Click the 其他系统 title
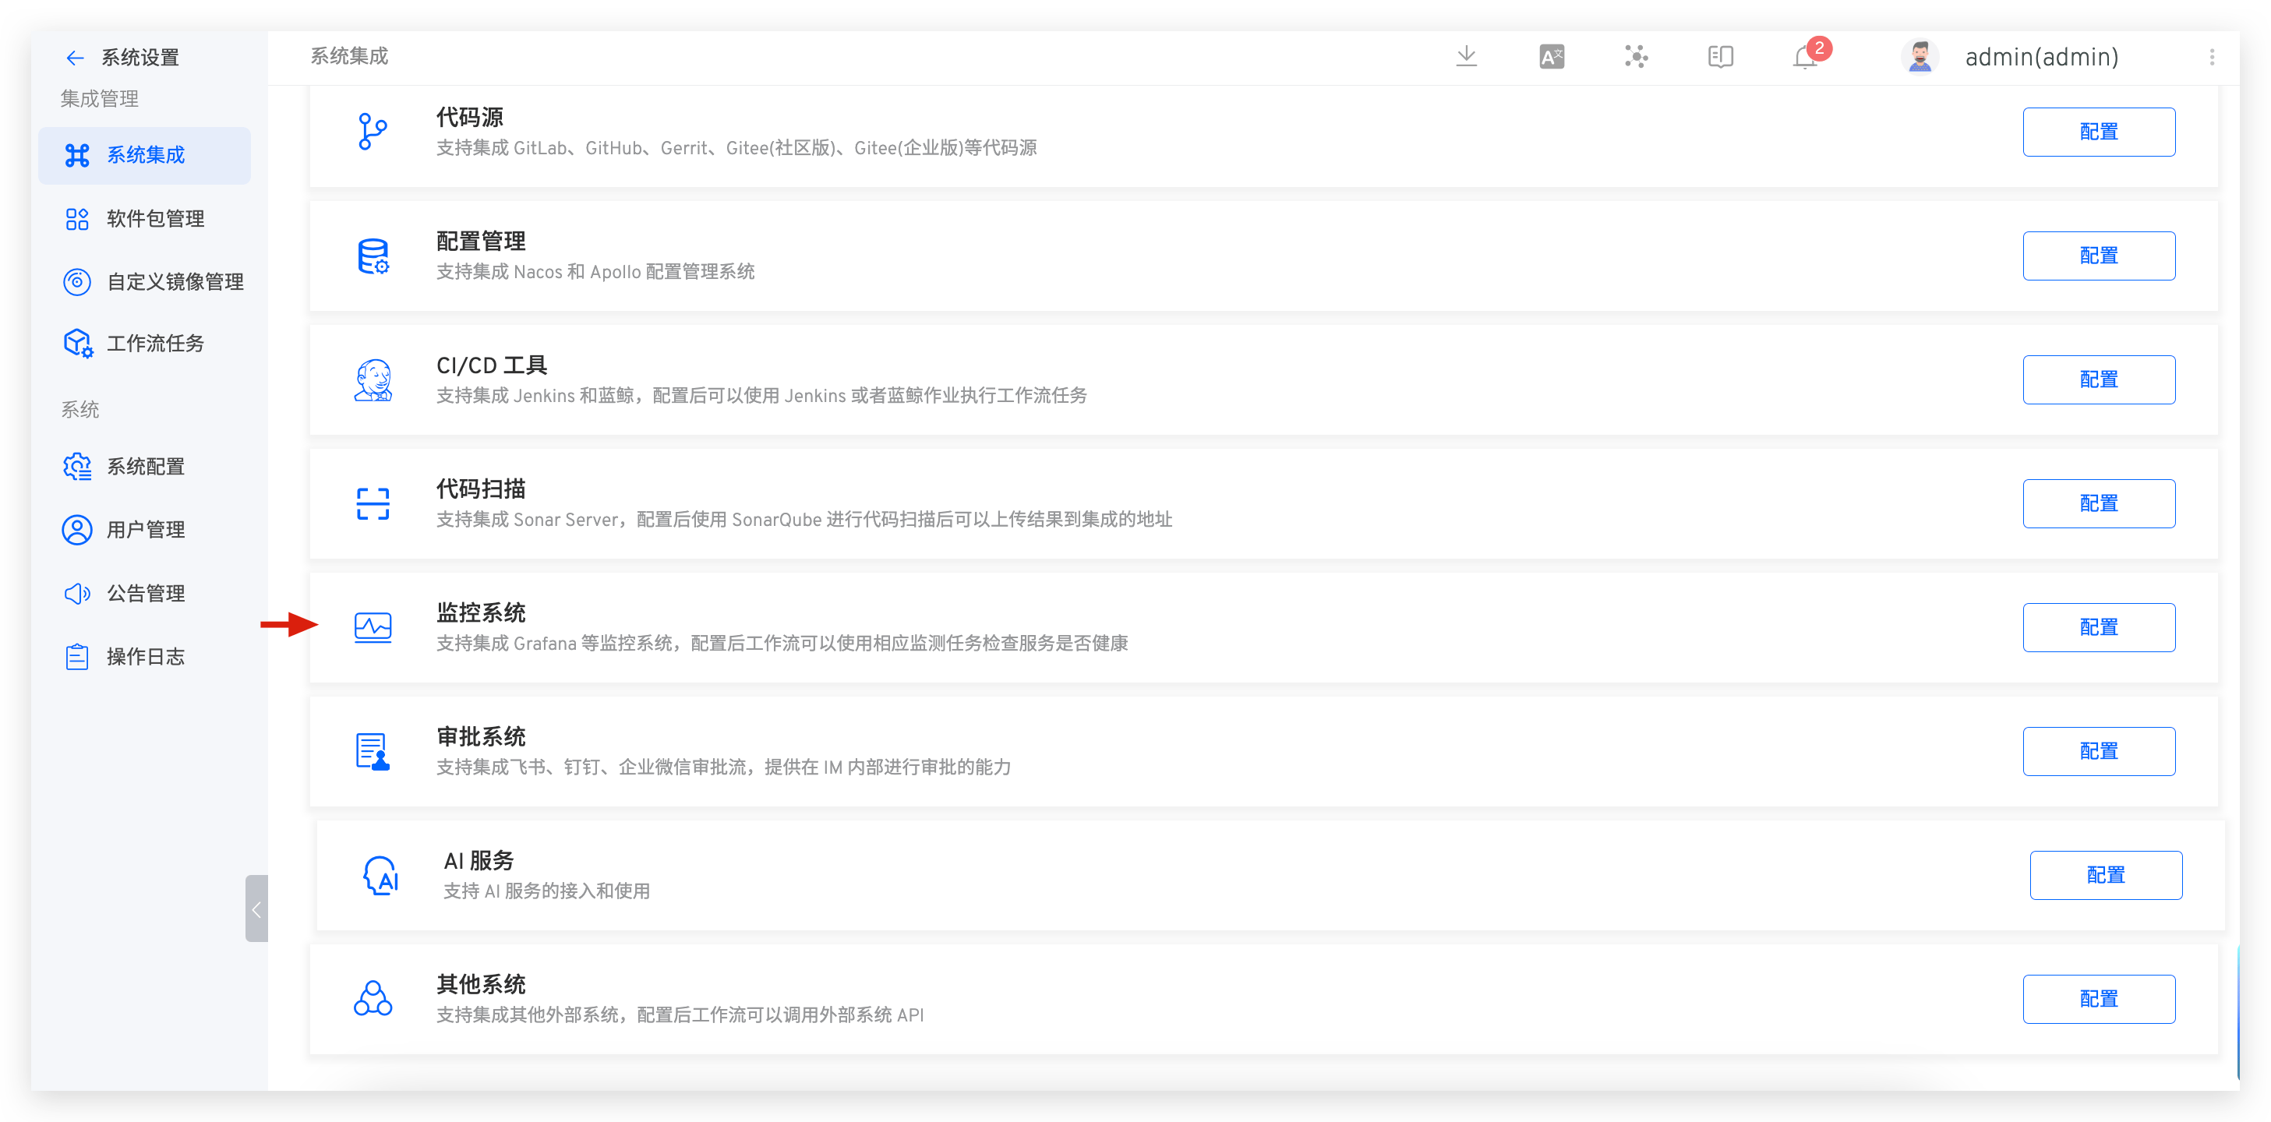 482,985
